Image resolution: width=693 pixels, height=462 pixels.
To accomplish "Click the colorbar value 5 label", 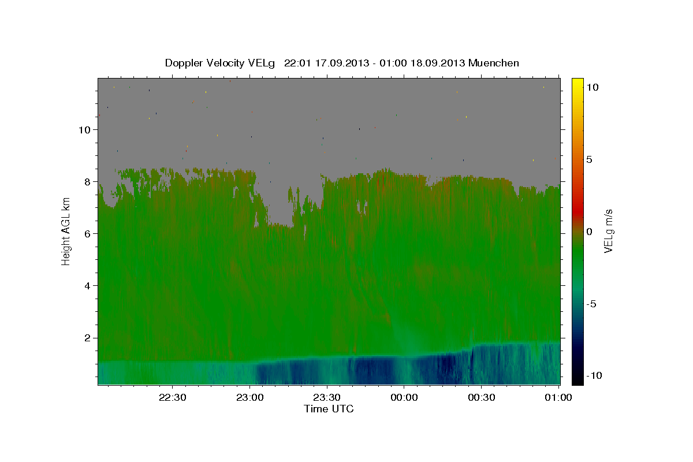I will coord(588,159).
